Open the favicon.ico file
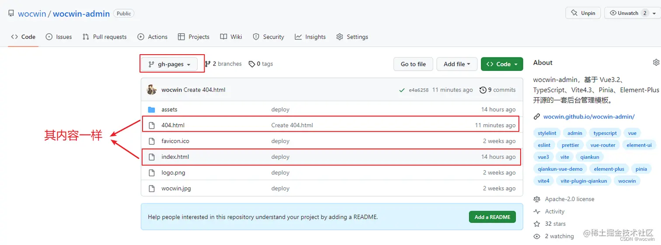 (175, 141)
